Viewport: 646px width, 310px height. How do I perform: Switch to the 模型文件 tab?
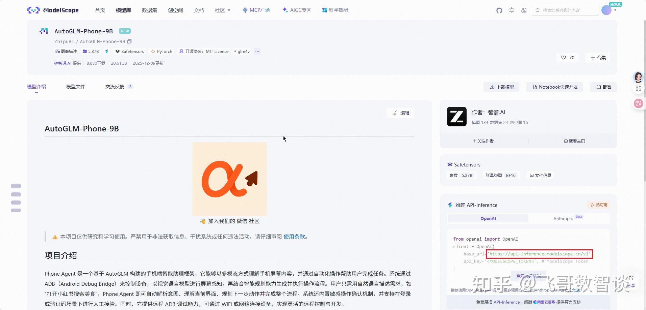pyautogui.click(x=76, y=87)
